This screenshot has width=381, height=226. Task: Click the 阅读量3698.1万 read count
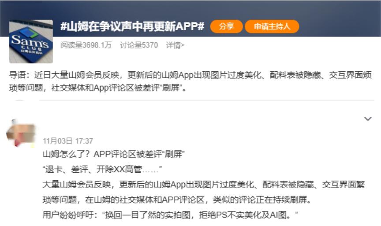(x=86, y=45)
